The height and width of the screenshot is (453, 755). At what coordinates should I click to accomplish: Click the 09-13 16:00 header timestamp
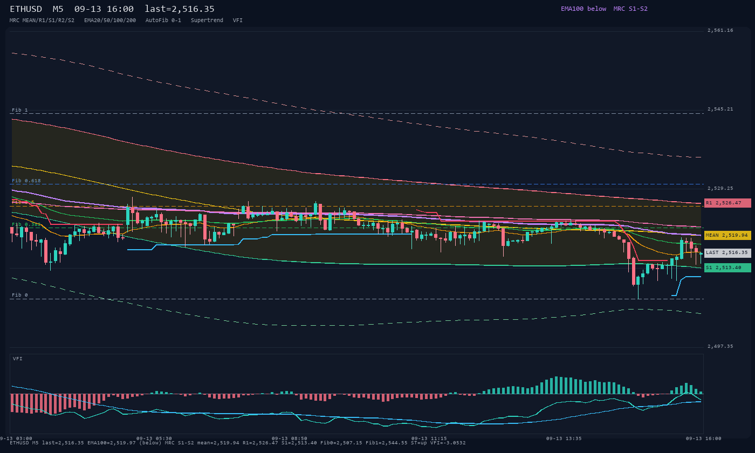click(x=104, y=9)
